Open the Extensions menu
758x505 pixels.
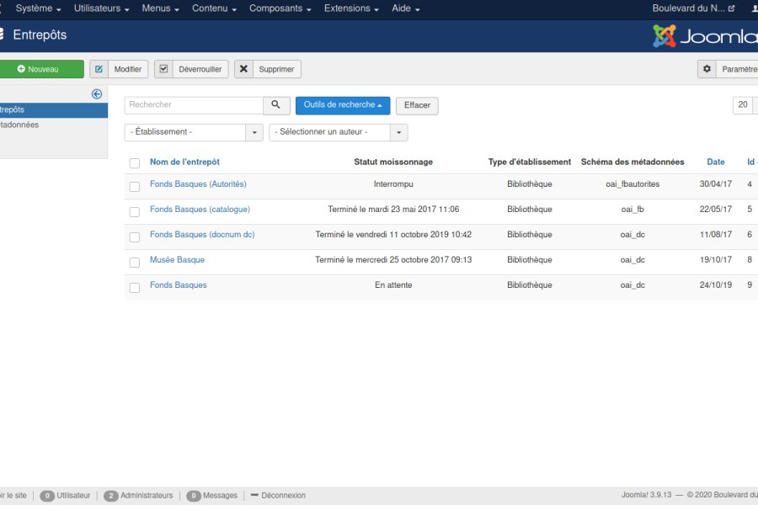pos(351,8)
